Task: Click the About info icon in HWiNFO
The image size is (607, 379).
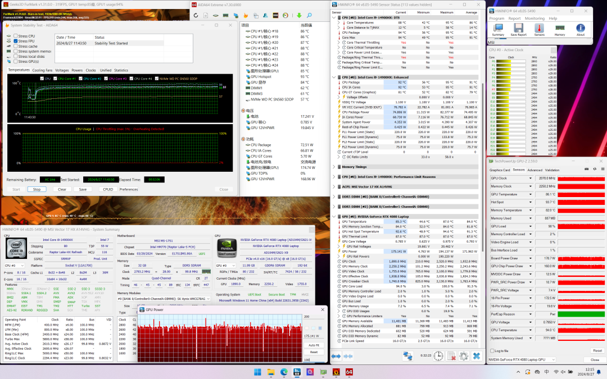Action: [x=581, y=28]
